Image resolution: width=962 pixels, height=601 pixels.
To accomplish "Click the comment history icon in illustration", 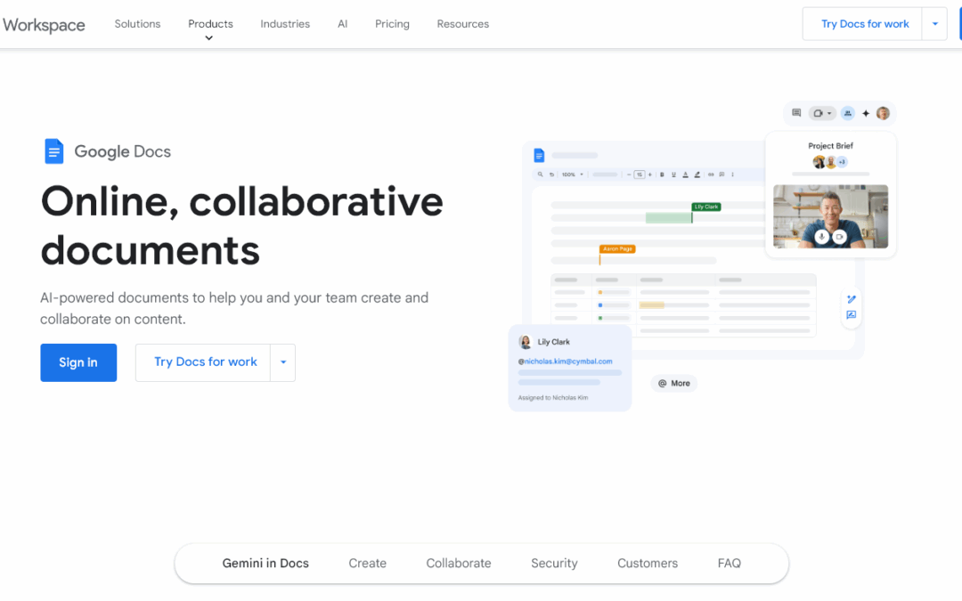I will (796, 113).
